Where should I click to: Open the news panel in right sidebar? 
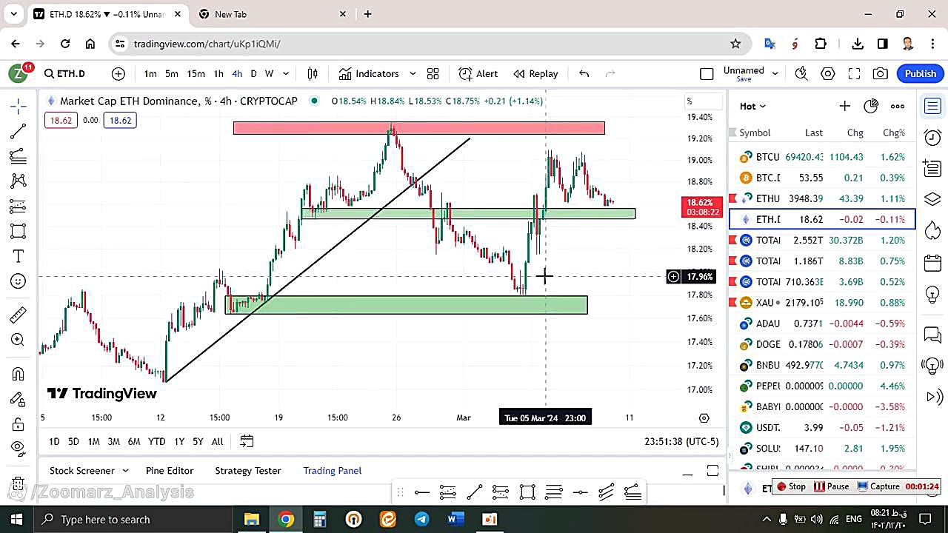tap(932, 168)
